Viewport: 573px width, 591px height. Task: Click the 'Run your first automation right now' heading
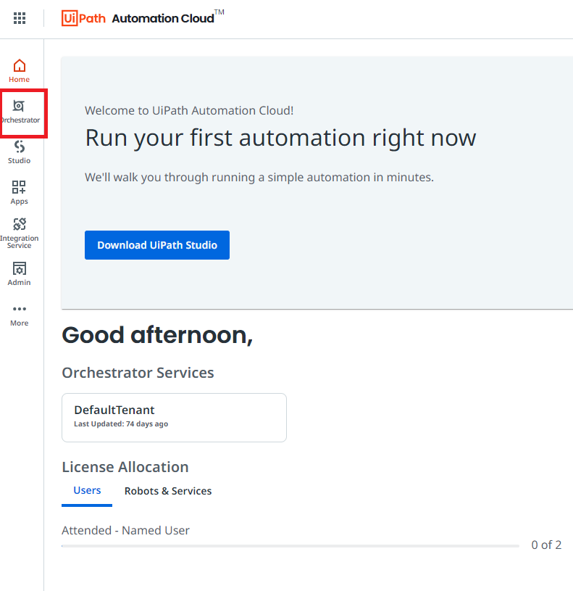[x=280, y=138]
